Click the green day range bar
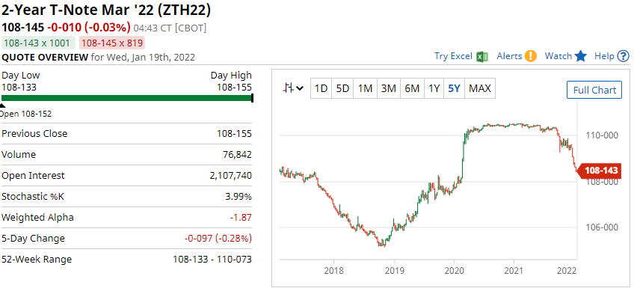 pos(127,98)
